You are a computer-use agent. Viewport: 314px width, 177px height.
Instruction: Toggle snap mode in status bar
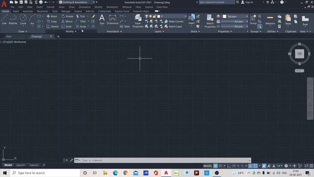pyautogui.click(x=220, y=166)
